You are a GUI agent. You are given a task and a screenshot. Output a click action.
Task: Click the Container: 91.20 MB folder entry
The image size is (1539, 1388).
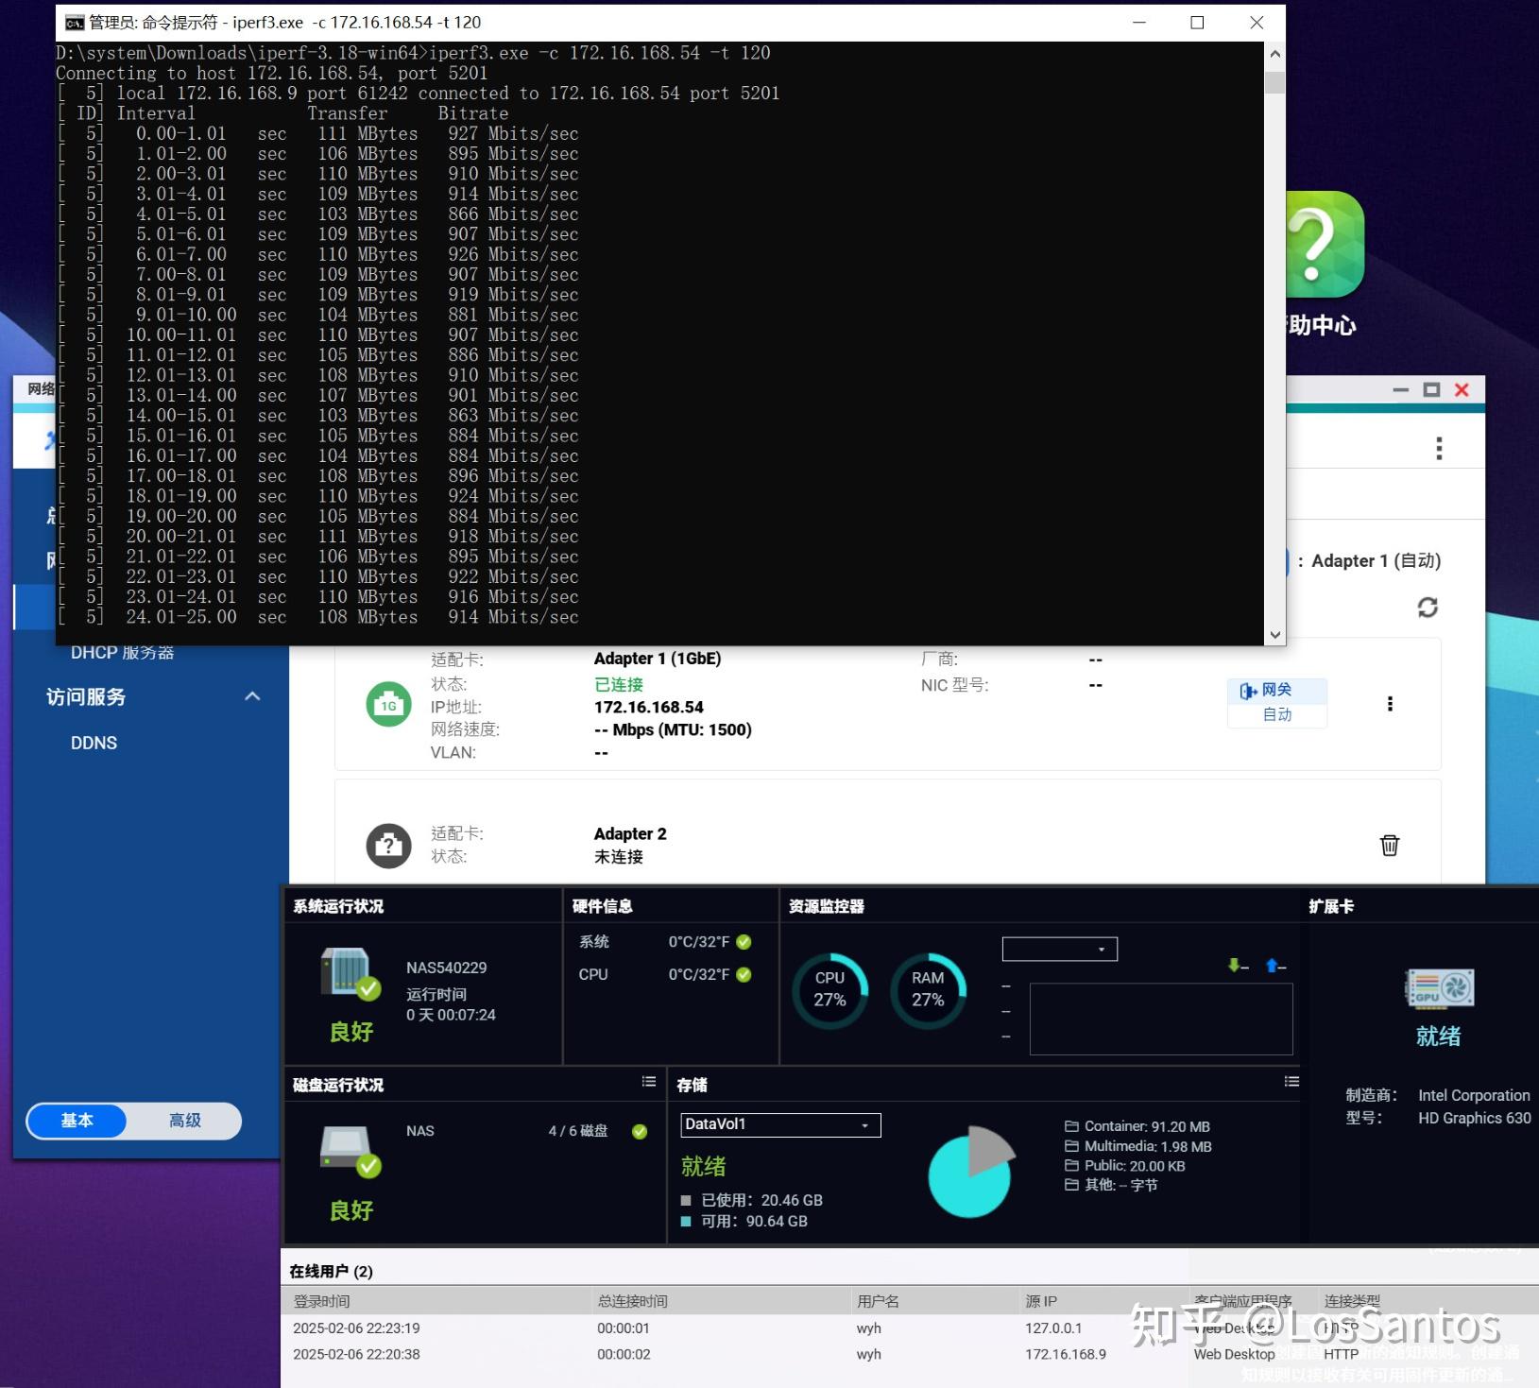pos(1137,1126)
